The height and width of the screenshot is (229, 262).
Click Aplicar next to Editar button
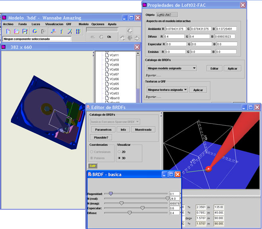[233, 69]
